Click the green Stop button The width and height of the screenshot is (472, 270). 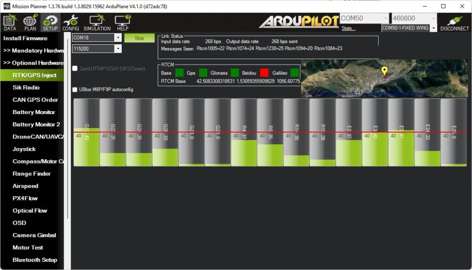pos(139,38)
